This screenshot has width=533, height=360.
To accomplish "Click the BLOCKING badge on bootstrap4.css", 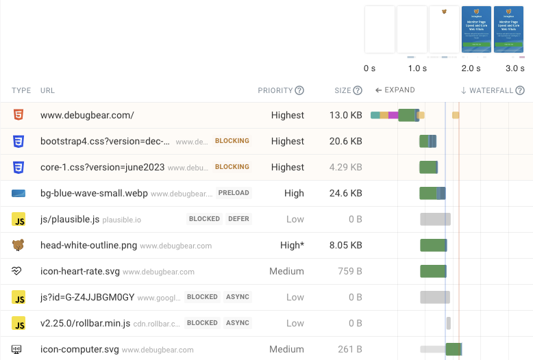I will point(232,141).
